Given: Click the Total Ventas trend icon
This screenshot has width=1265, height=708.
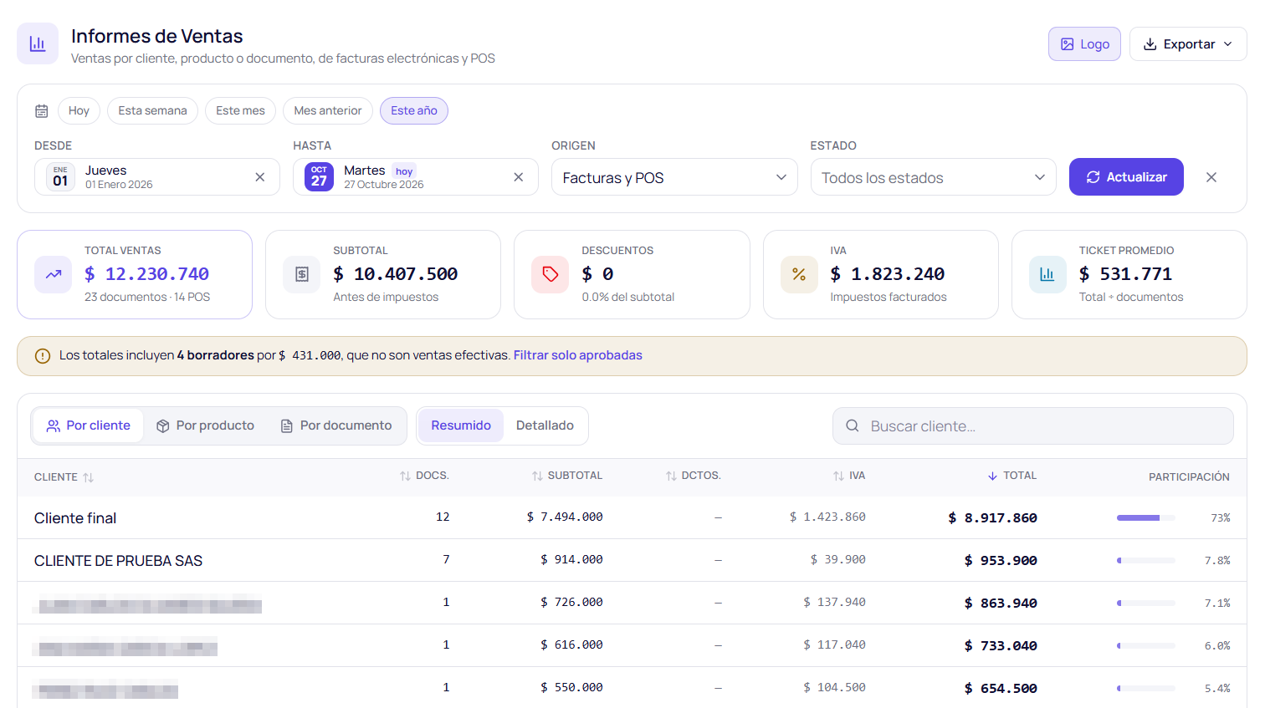Looking at the screenshot, I should pos(54,274).
